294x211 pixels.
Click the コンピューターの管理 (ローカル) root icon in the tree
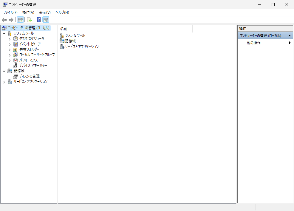(4, 28)
